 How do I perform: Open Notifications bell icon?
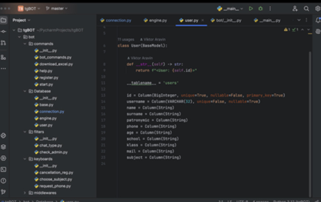[318, 20]
